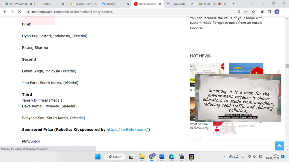Show hidden system tray icons

pos(225,157)
